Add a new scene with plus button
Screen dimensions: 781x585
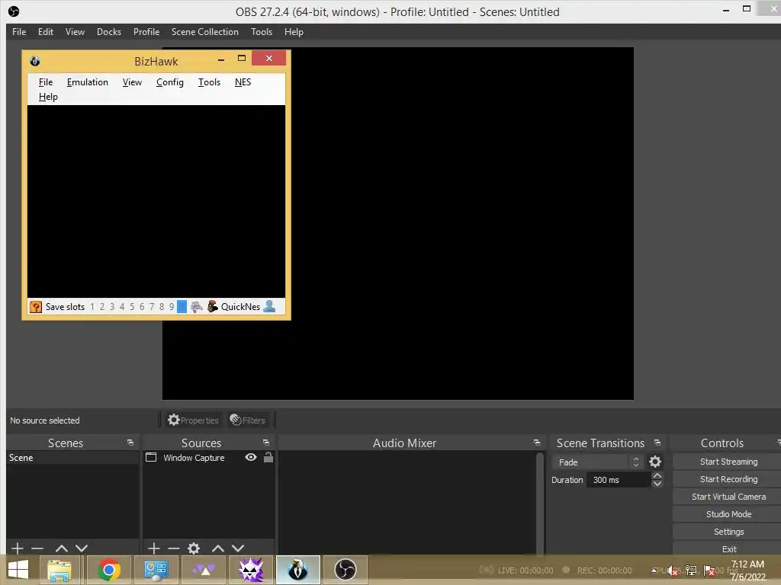18,548
